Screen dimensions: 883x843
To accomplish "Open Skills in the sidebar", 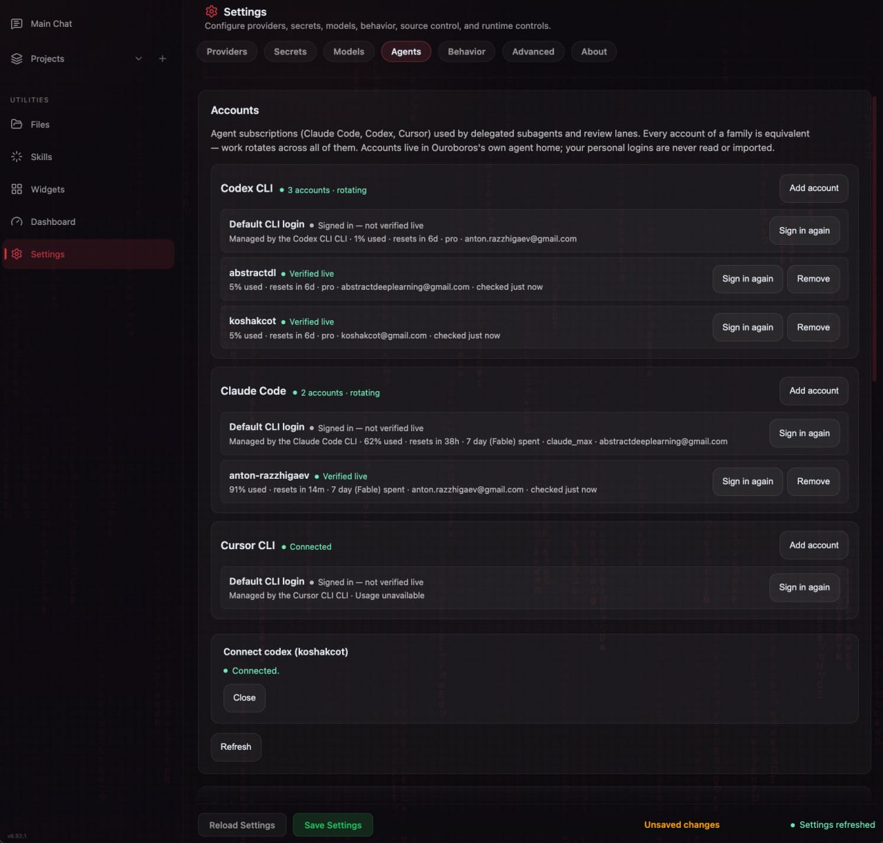I will [41, 157].
